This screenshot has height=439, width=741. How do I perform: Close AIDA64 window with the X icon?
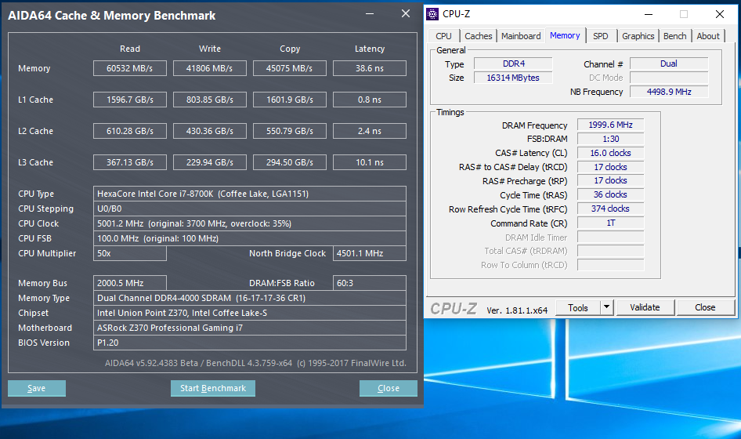click(406, 14)
